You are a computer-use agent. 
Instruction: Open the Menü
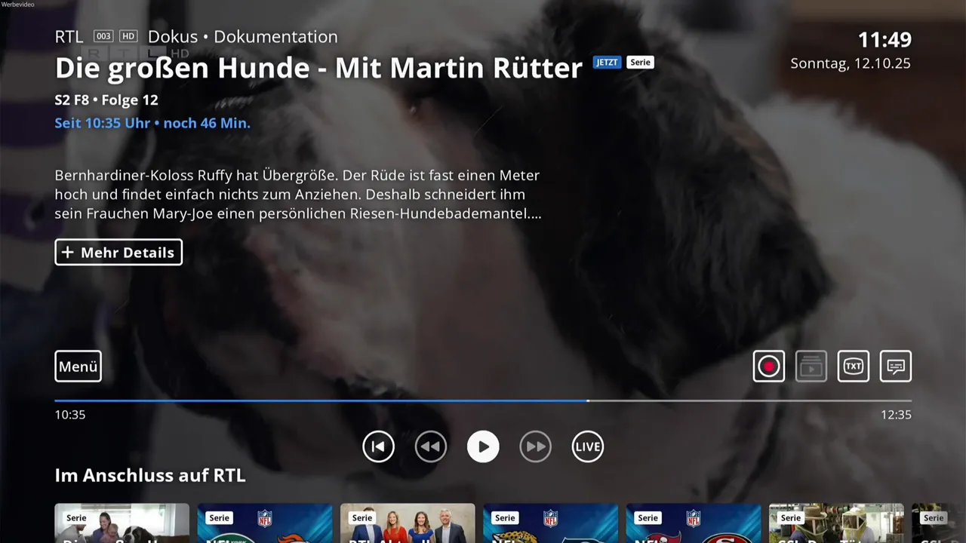(78, 366)
